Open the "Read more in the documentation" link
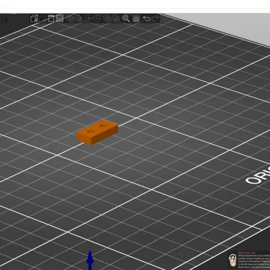 [x=254, y=267]
